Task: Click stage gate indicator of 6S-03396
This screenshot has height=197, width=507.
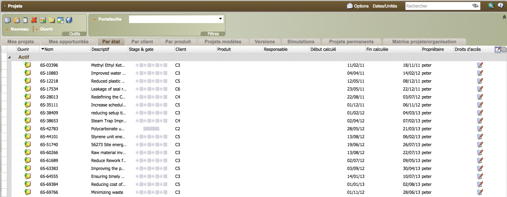Action: 151,65
